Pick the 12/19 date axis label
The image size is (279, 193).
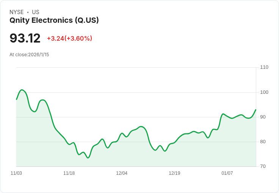[174, 173]
